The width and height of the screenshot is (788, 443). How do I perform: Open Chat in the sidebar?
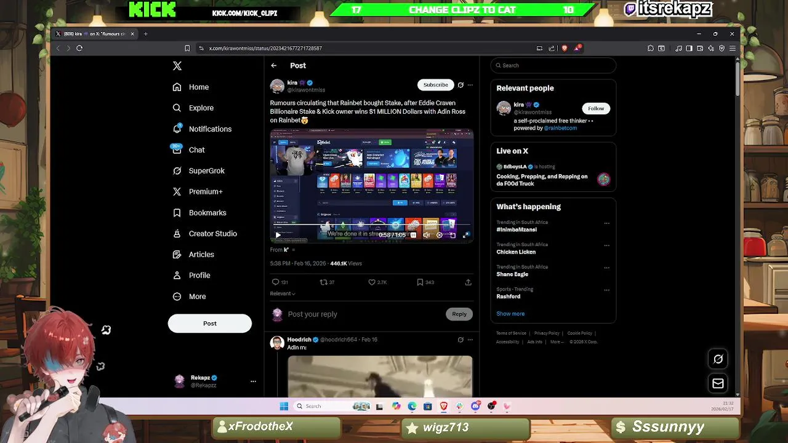(x=188, y=150)
